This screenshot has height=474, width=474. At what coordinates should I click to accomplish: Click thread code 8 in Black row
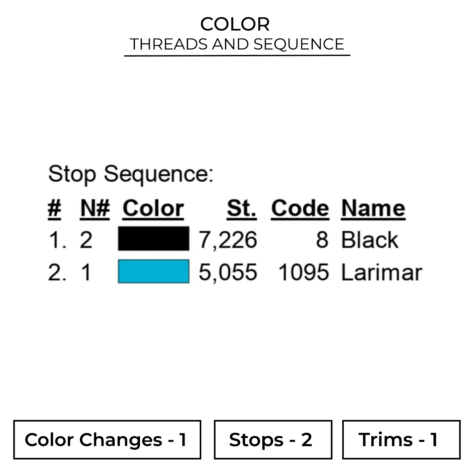[x=322, y=240]
